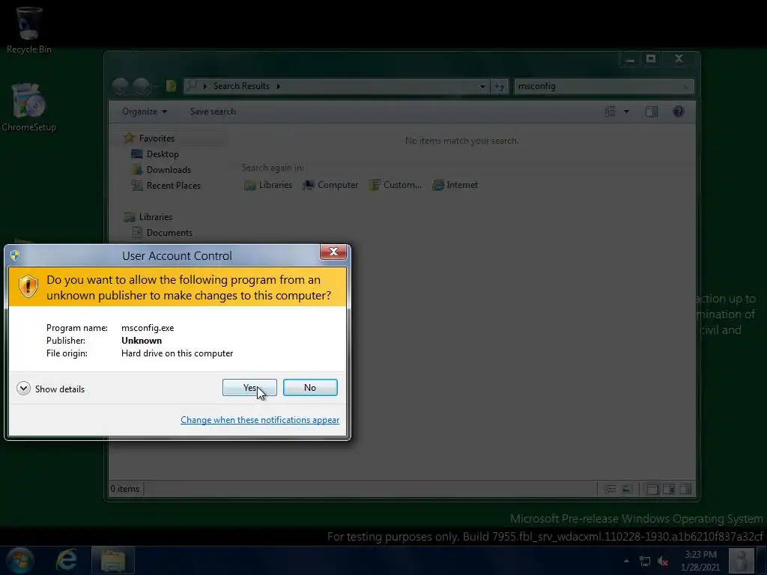Click Yes in User Account Control dialog
Viewport: 767px width, 575px height.
tap(249, 388)
